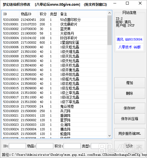The width and height of the screenshot is (147, 158).
Task: Focus the 积分 input field
Action: click(x=72, y=146)
